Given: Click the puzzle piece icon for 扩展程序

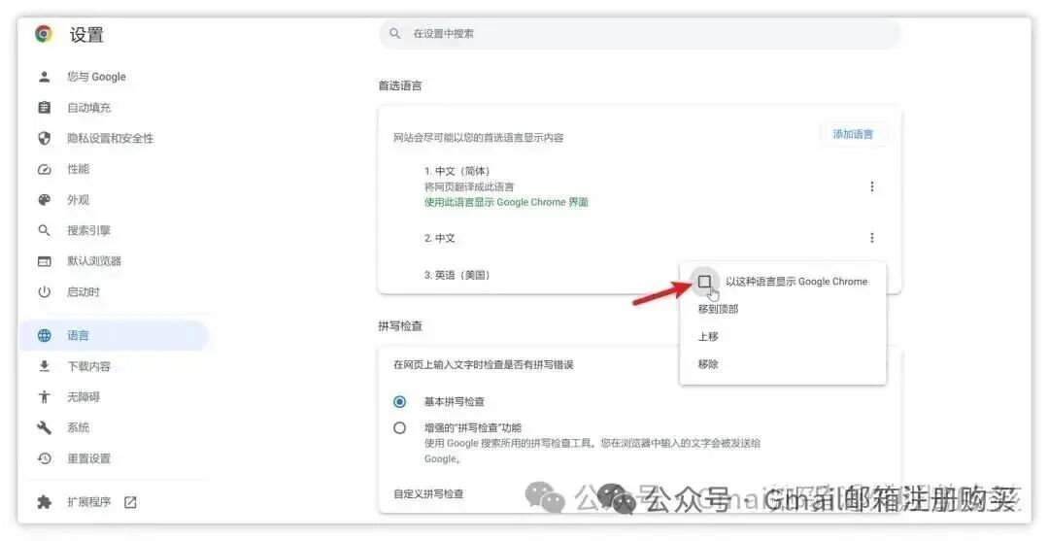Looking at the screenshot, I should tap(44, 502).
